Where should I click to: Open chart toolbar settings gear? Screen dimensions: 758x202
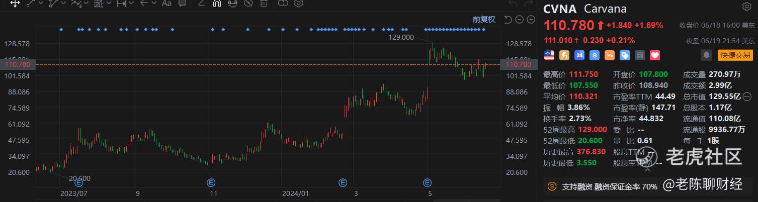click(x=298, y=4)
